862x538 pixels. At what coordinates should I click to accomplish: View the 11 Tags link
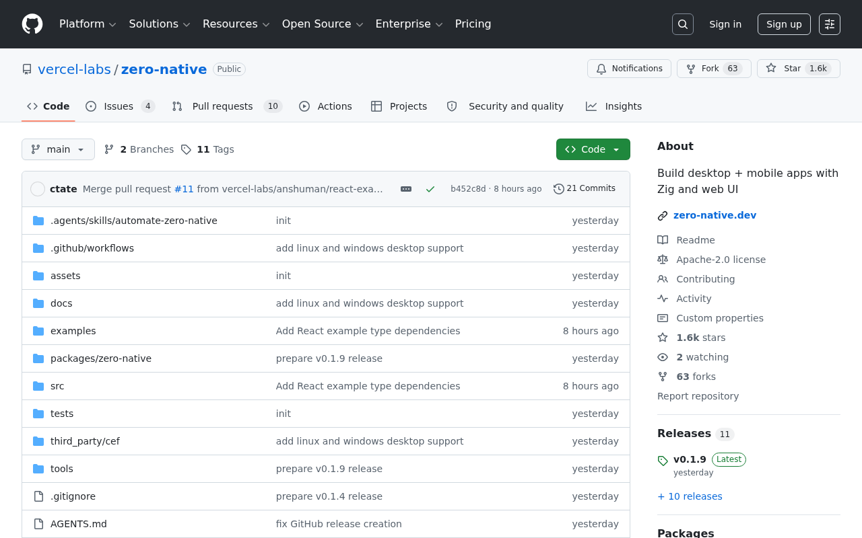(x=207, y=149)
